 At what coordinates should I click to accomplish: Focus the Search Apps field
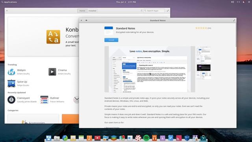pyautogui.click(x=154, y=11)
